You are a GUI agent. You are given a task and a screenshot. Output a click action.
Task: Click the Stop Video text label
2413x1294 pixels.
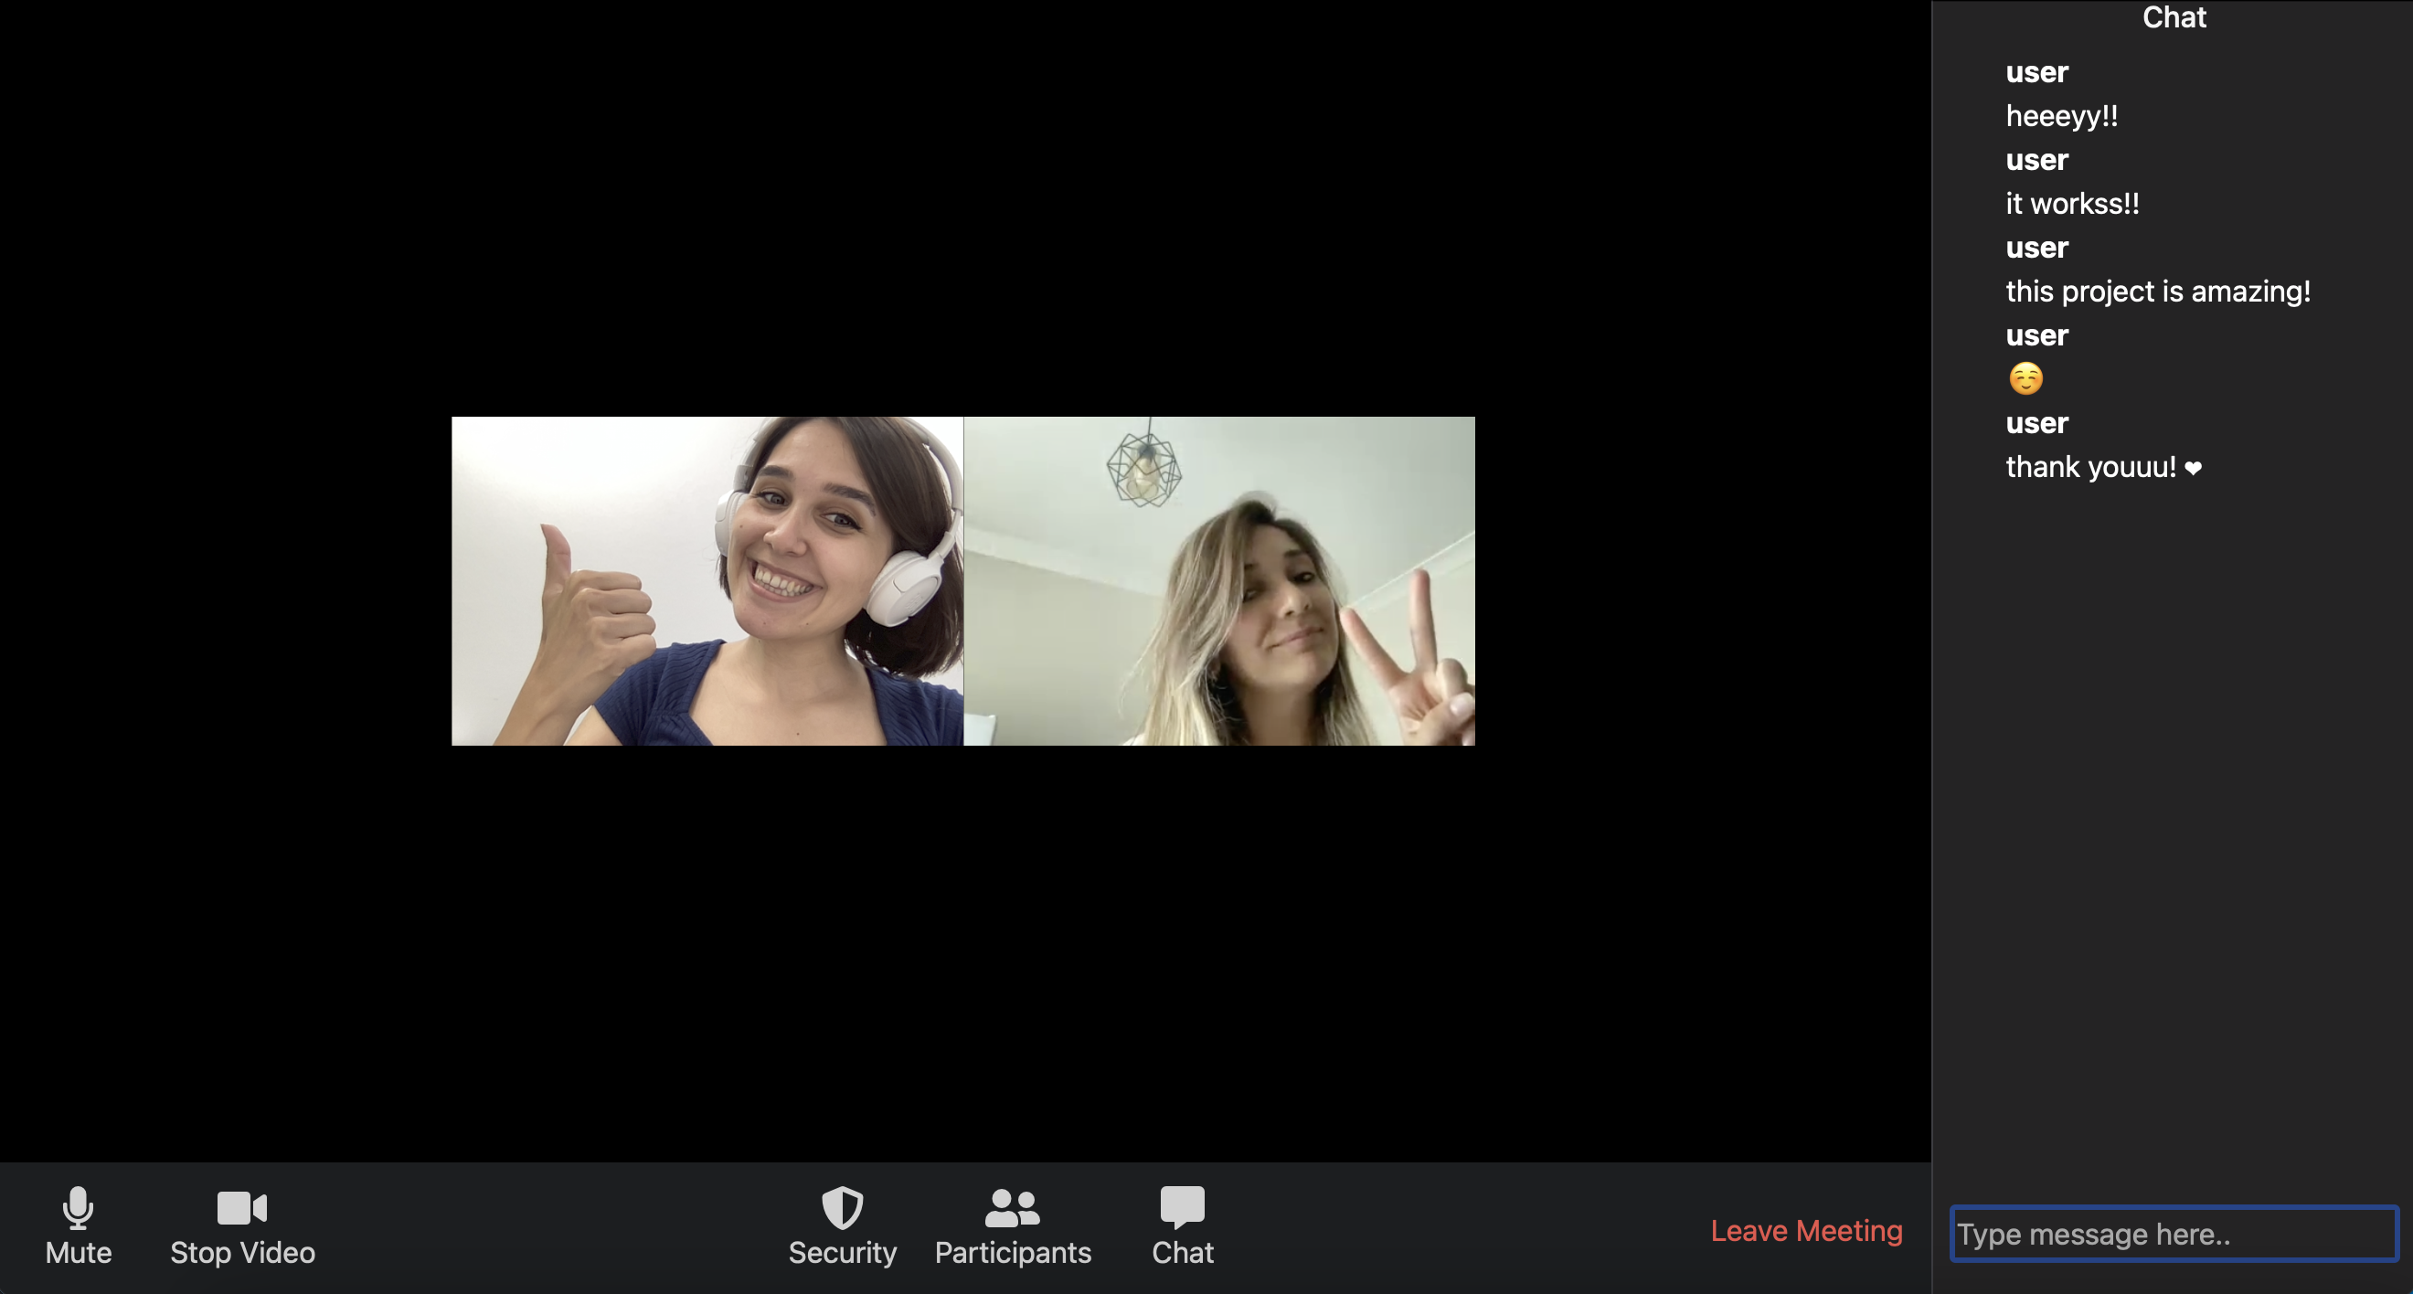point(241,1253)
